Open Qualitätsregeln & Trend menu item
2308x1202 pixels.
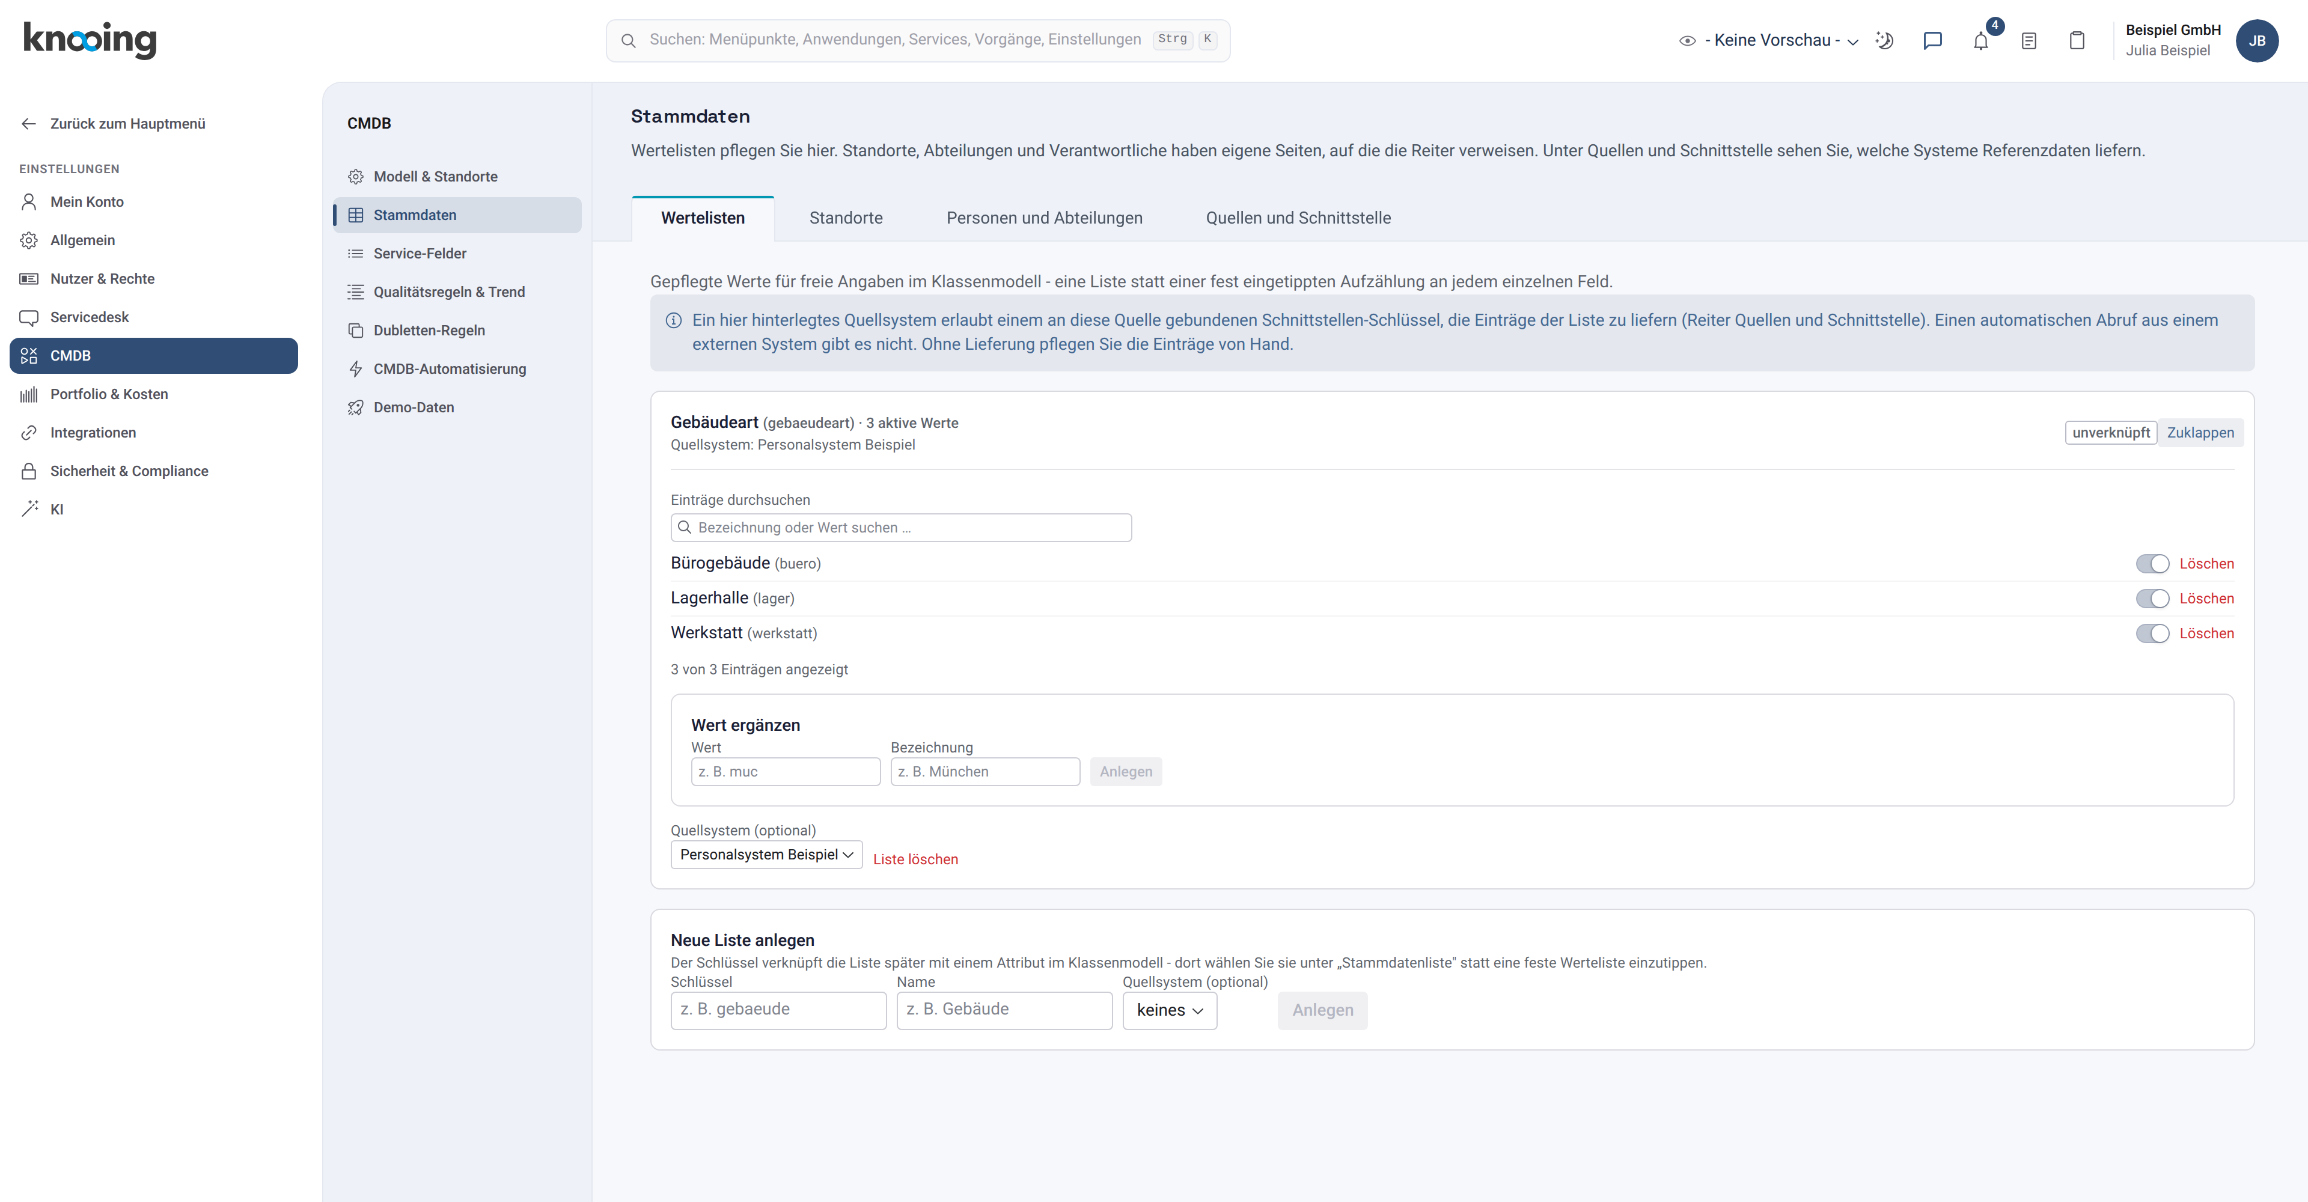point(457,292)
